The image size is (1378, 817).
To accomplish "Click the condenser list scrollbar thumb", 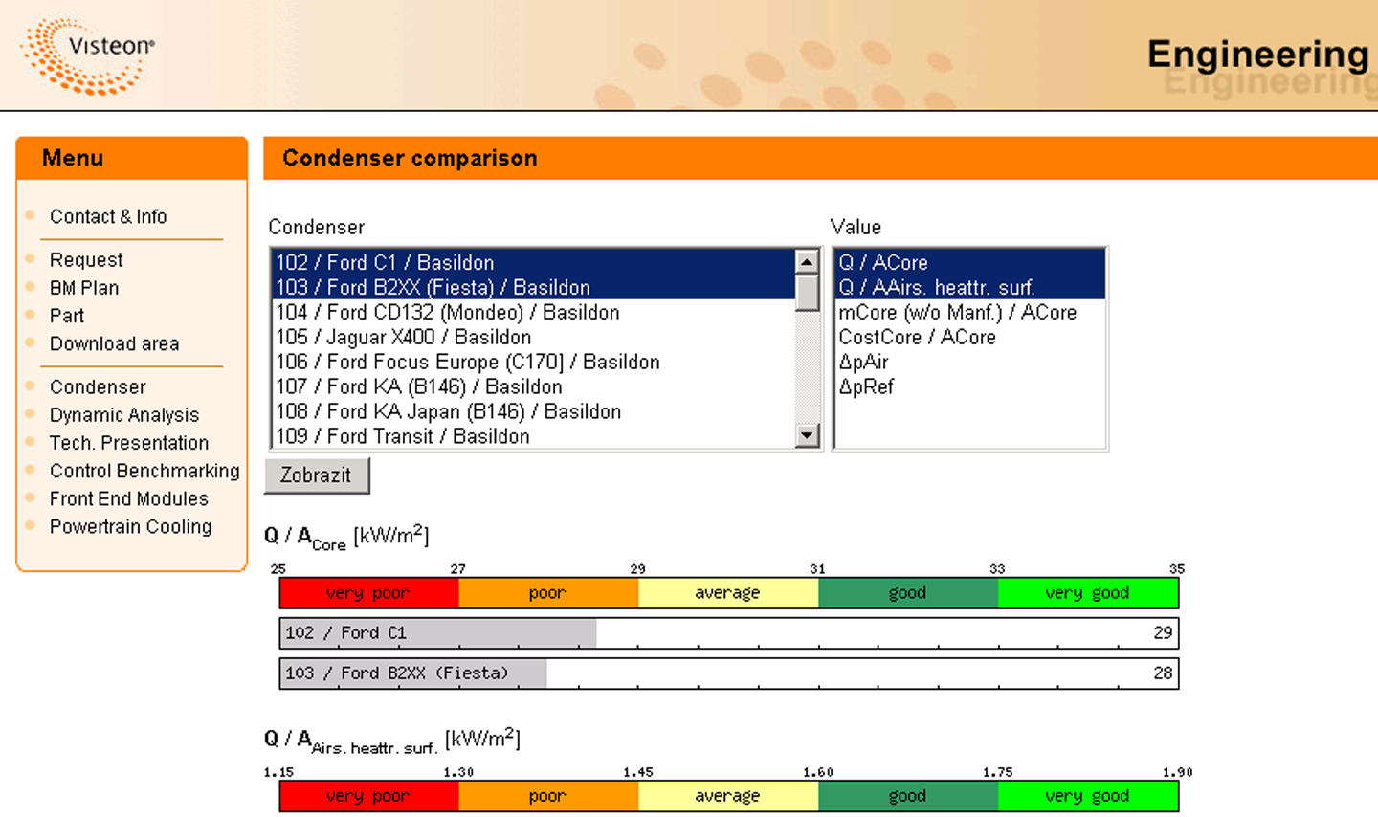I will 808,293.
